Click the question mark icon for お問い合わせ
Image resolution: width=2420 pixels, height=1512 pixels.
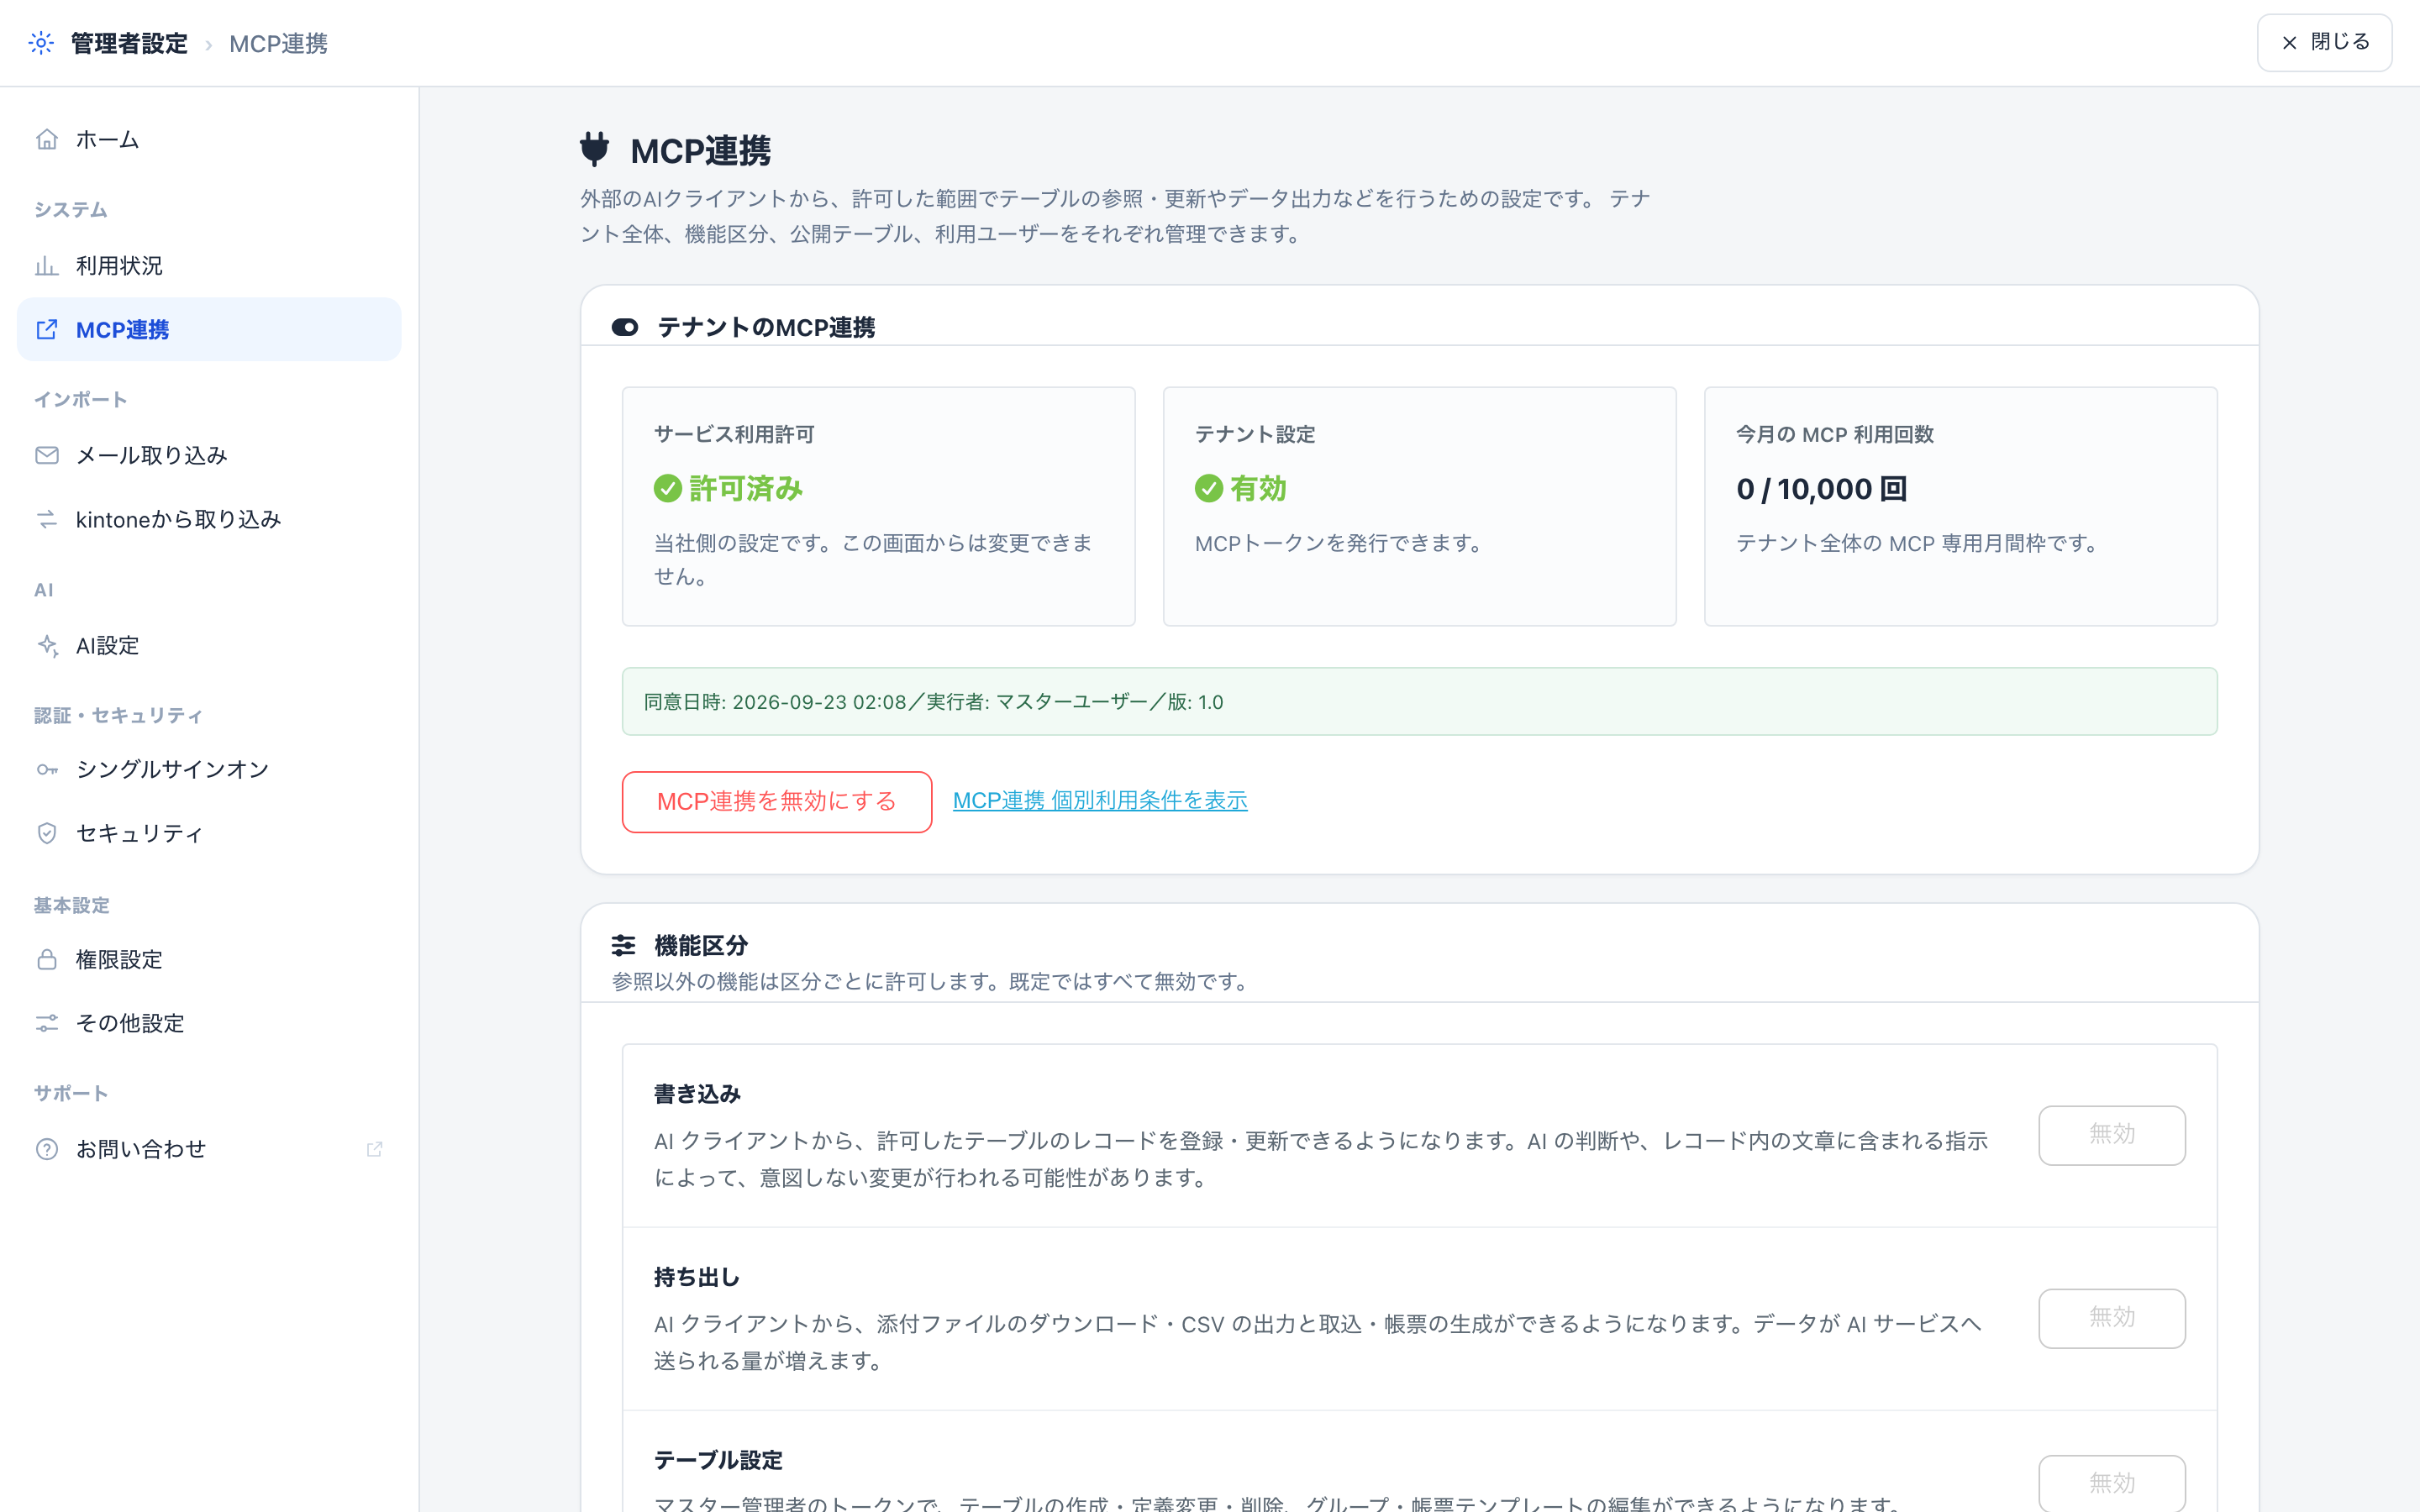click(47, 1149)
